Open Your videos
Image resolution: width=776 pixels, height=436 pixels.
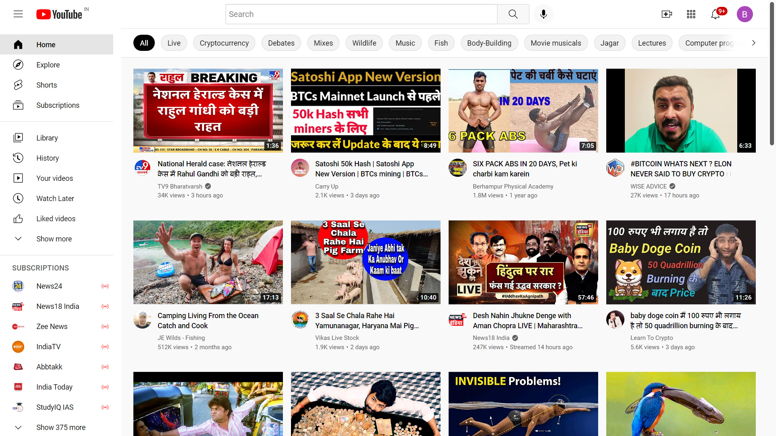tap(57, 178)
